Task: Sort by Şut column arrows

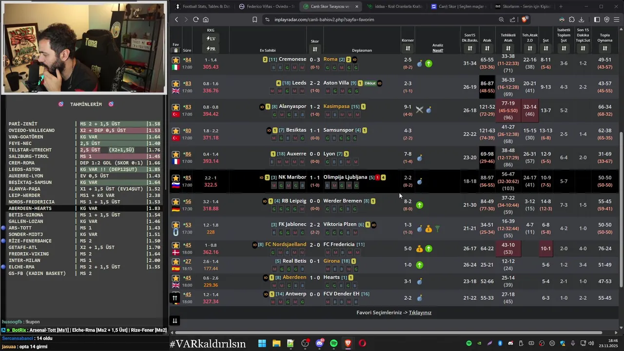Action: click(546, 48)
